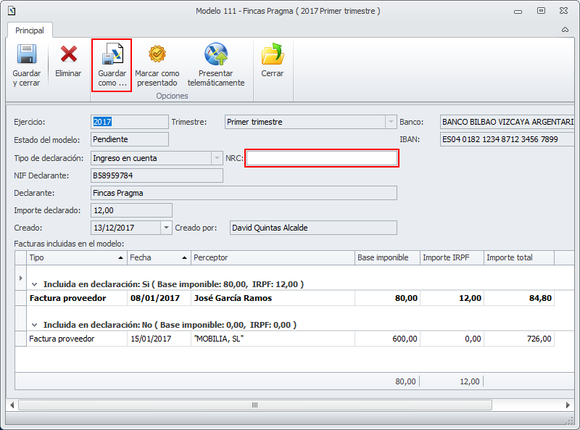Collapse the ribbon using the chevron
The height and width of the screenshot is (430, 580).
(565, 30)
